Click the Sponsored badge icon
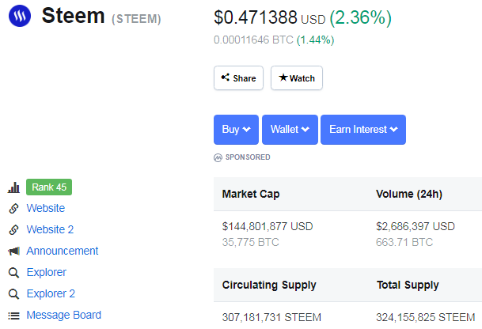 [218, 157]
